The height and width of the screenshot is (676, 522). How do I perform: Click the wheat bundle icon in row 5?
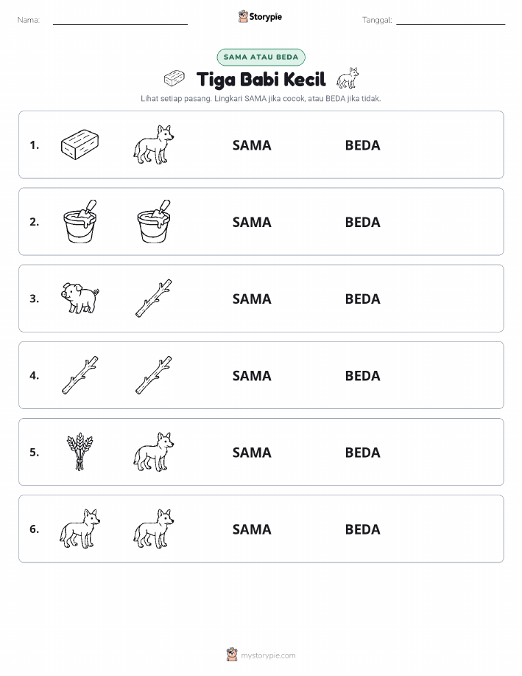(x=80, y=452)
